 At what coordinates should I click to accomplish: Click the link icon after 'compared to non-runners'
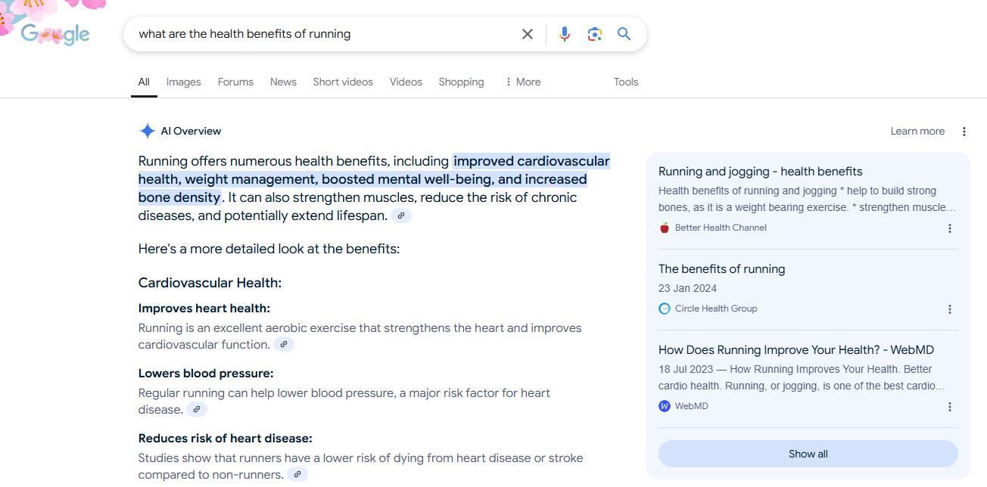tap(297, 475)
